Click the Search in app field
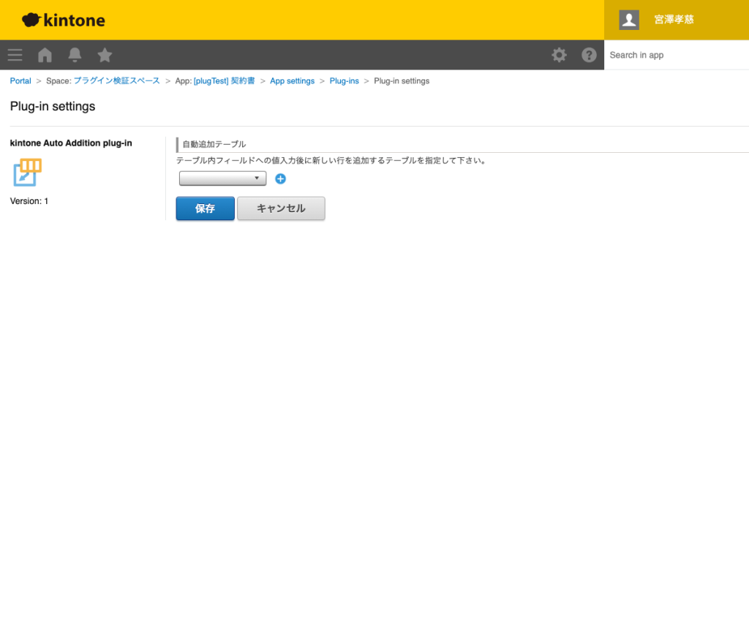Viewport: 749px width, 624px height. pos(676,55)
